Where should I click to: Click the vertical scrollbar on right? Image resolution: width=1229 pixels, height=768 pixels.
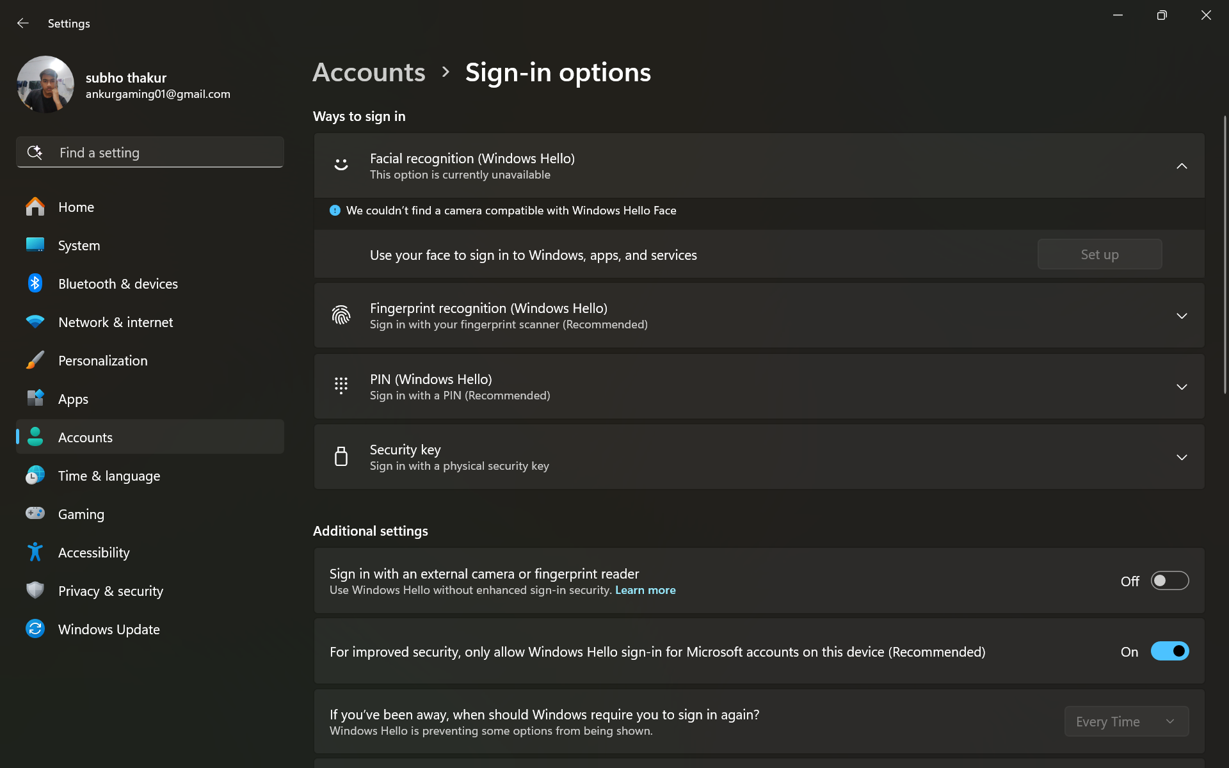point(1225,255)
